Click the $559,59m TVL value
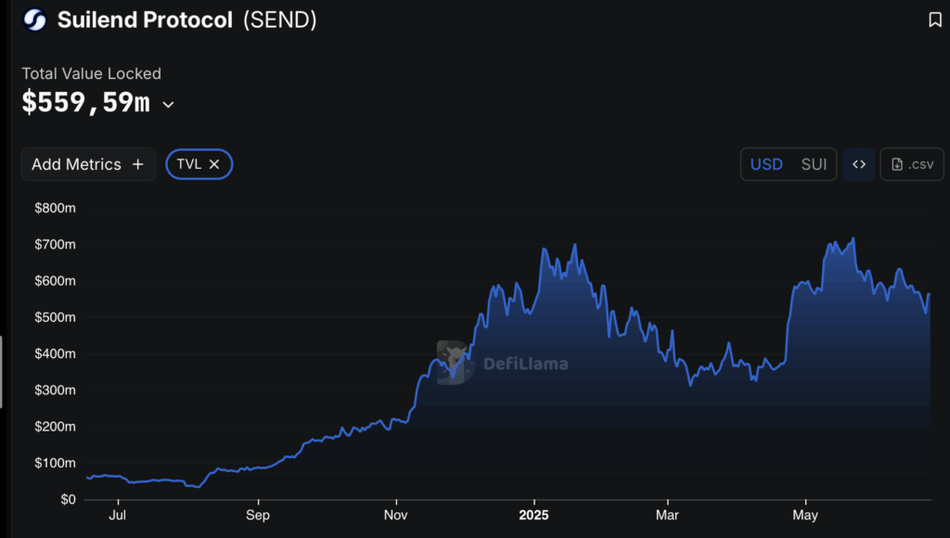 tap(85, 102)
